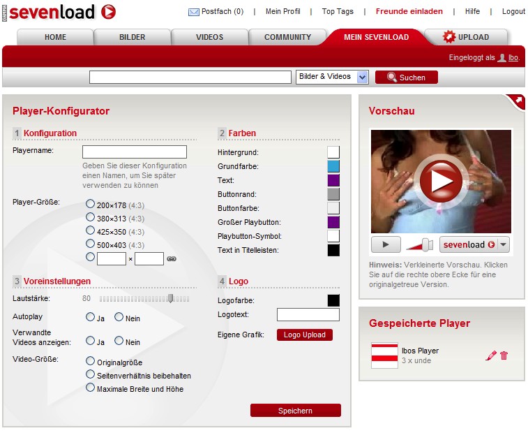Set Verwandte Videos anzeigen to Ja

tap(90, 341)
